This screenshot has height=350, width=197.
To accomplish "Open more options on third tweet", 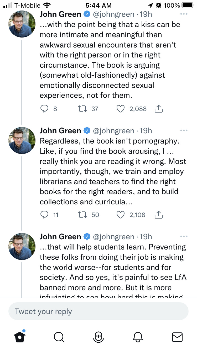I will coord(184,236).
